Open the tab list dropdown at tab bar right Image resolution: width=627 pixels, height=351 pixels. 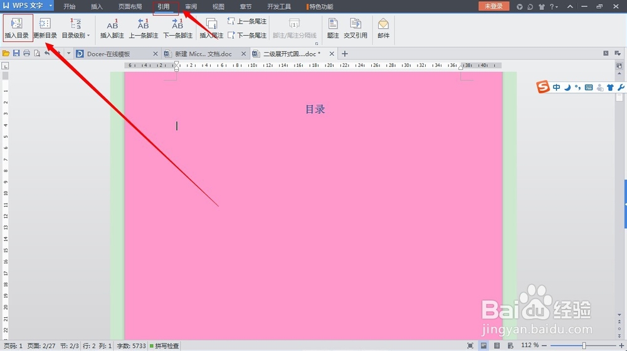pyautogui.click(x=618, y=53)
